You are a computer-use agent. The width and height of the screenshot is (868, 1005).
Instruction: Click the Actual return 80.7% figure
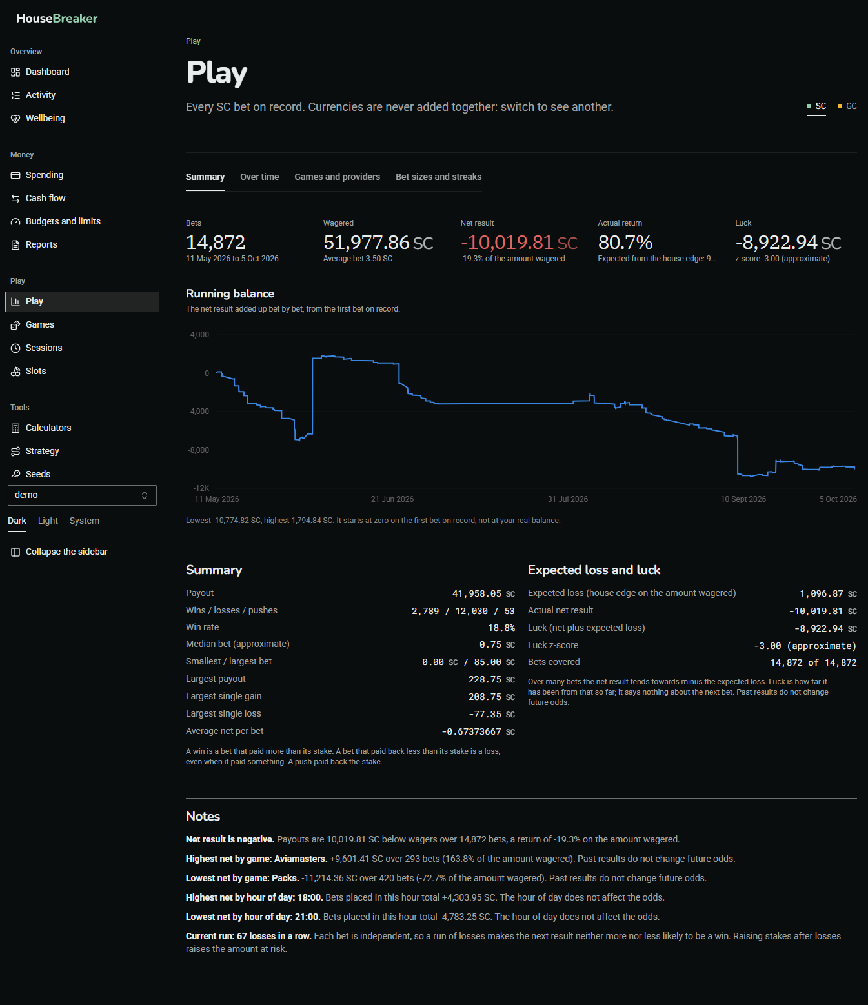point(625,243)
